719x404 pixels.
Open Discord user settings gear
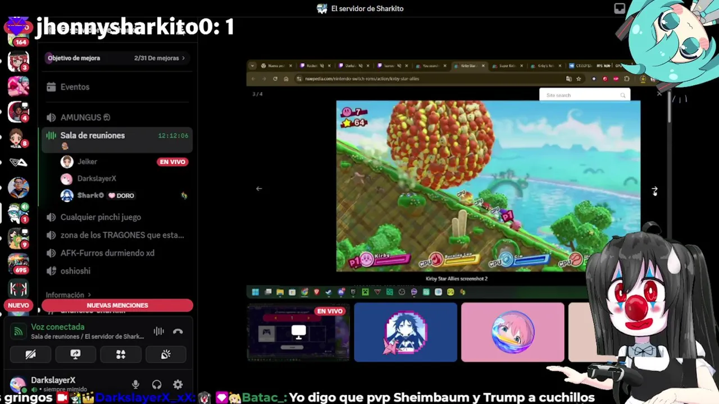pyautogui.click(x=178, y=384)
